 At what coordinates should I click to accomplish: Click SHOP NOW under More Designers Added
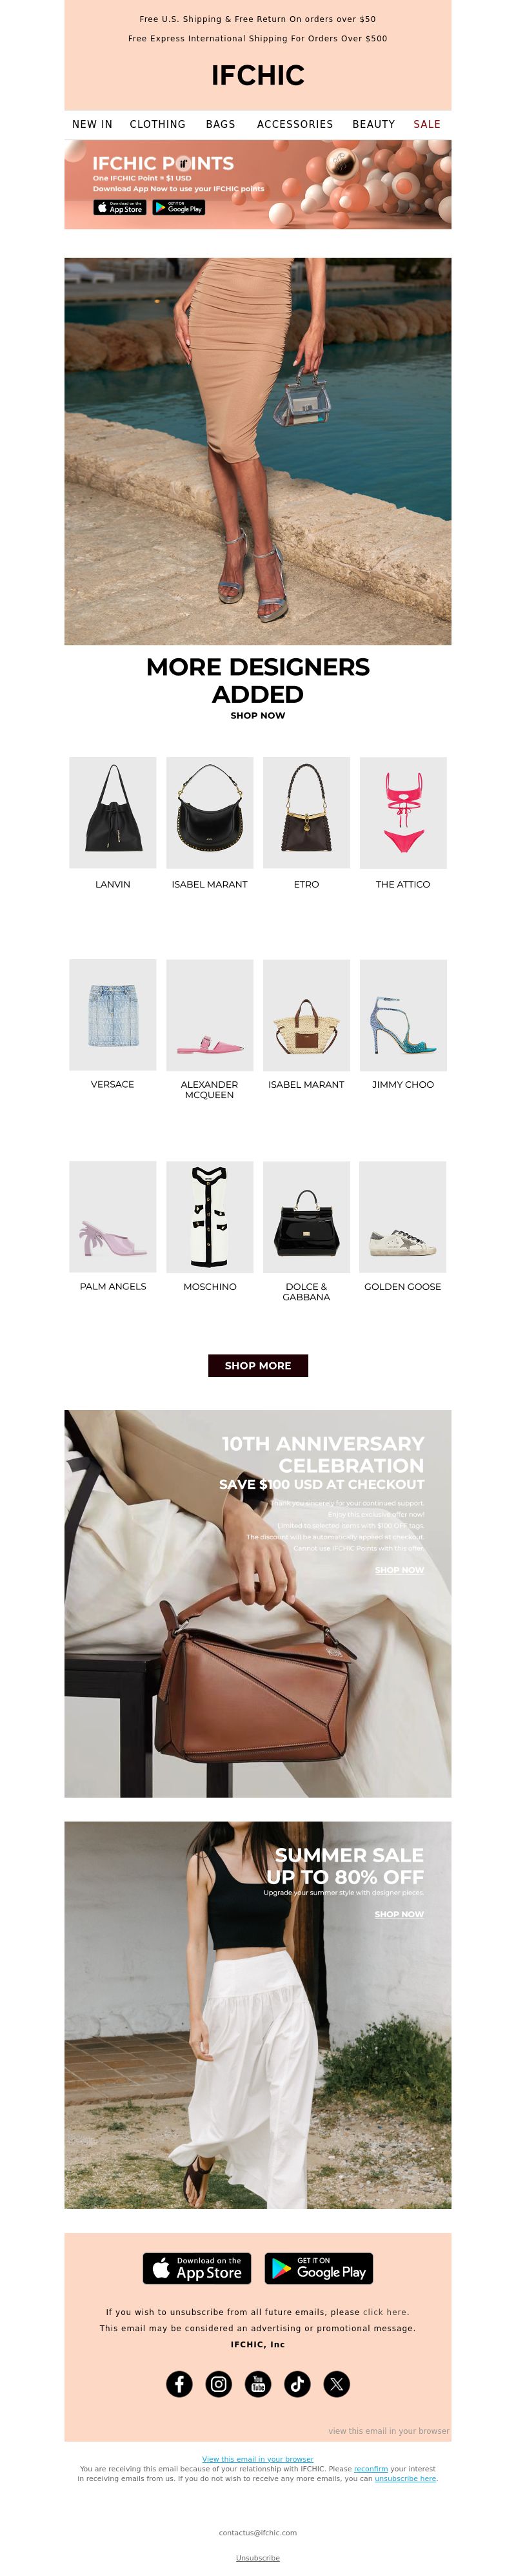[257, 715]
